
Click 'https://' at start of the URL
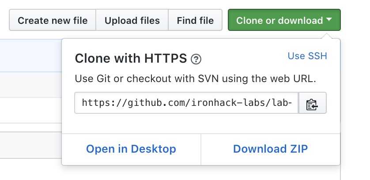99,103
